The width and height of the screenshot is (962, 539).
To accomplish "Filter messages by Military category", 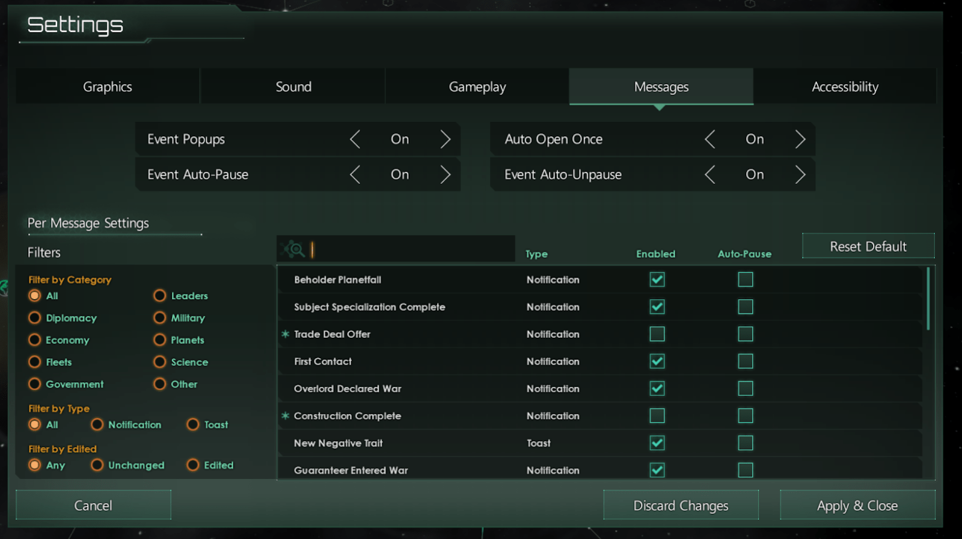I will [x=159, y=318].
